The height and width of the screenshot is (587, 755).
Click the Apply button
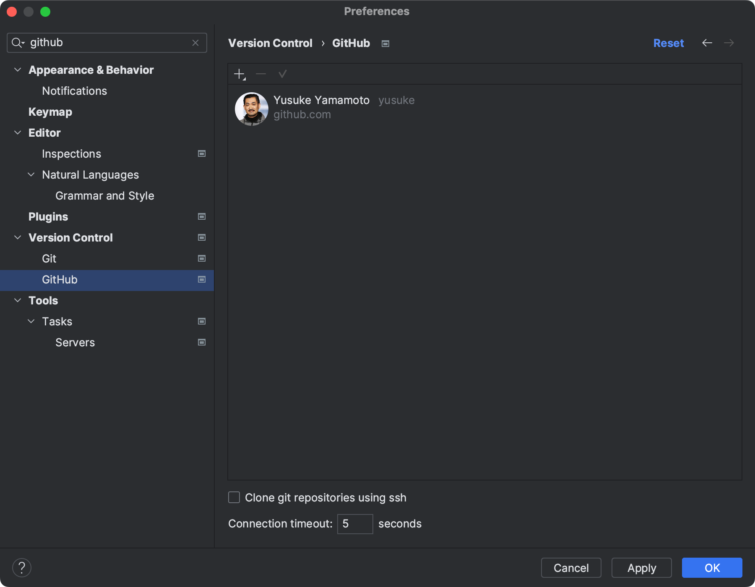[x=642, y=568]
